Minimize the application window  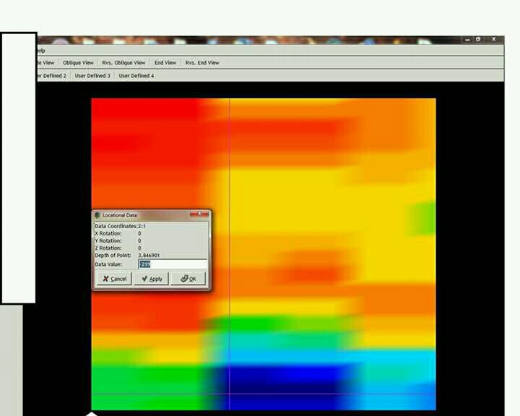click(x=468, y=39)
